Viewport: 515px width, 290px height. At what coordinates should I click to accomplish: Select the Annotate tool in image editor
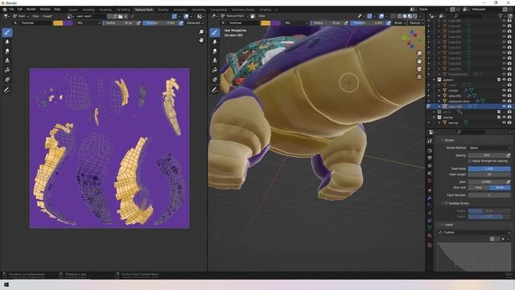coord(7,89)
